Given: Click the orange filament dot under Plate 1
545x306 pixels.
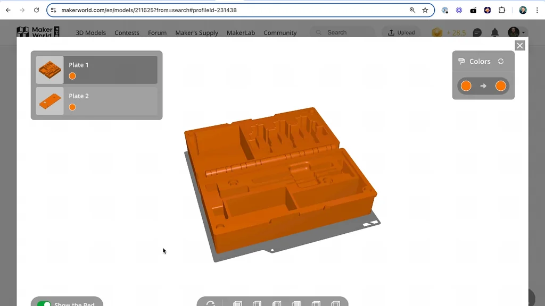Looking at the screenshot, I should [x=72, y=76].
